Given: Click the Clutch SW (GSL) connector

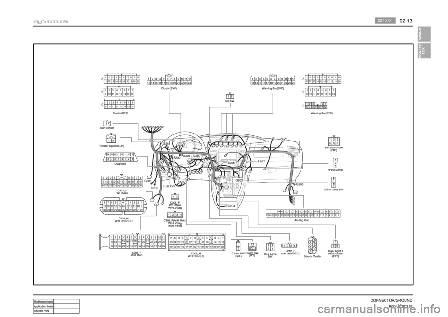Looking at the screenshot, I should 238,247.
